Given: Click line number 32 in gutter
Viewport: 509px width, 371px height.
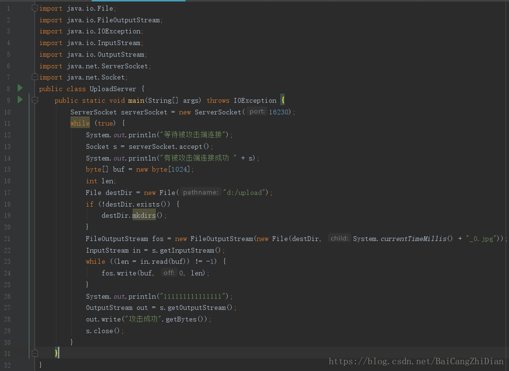Looking at the screenshot, I should click(x=7, y=366).
